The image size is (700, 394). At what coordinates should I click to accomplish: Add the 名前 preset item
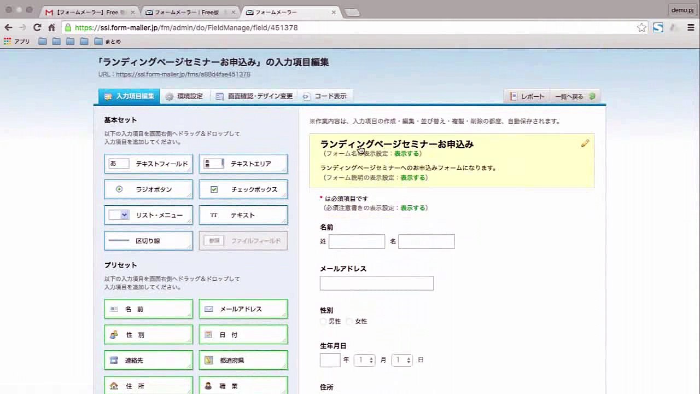149,309
